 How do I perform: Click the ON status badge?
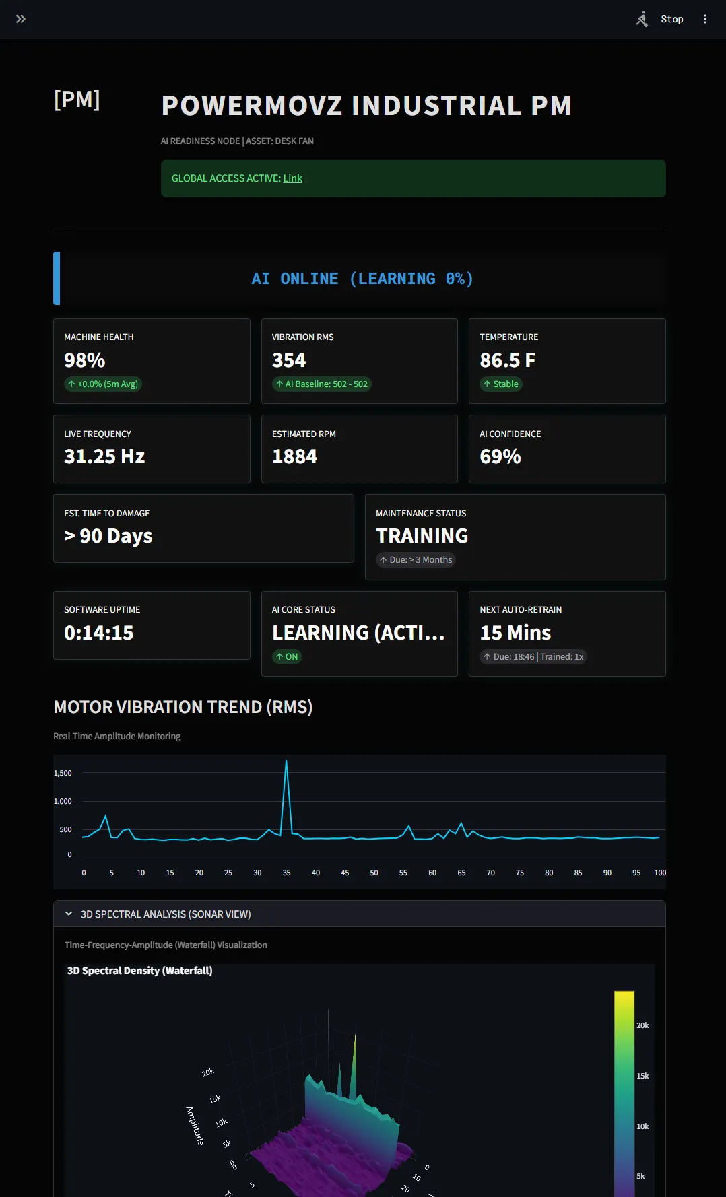pos(287,656)
